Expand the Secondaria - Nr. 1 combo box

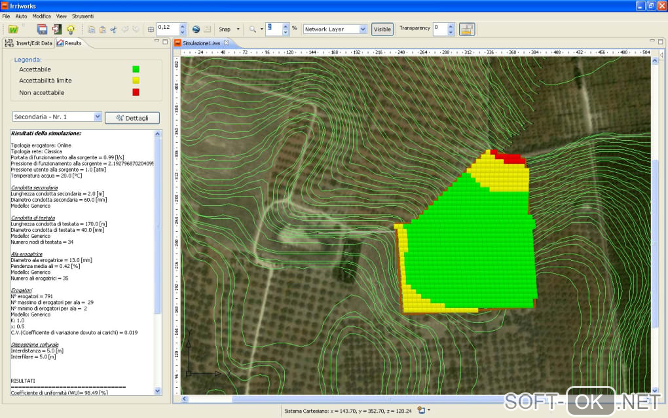pos(98,117)
